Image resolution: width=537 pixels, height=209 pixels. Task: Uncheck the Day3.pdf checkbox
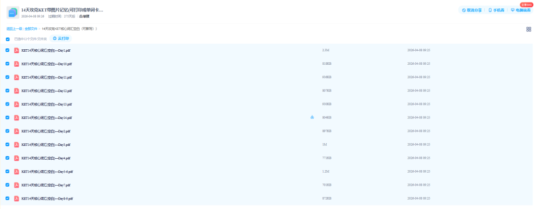click(7, 144)
